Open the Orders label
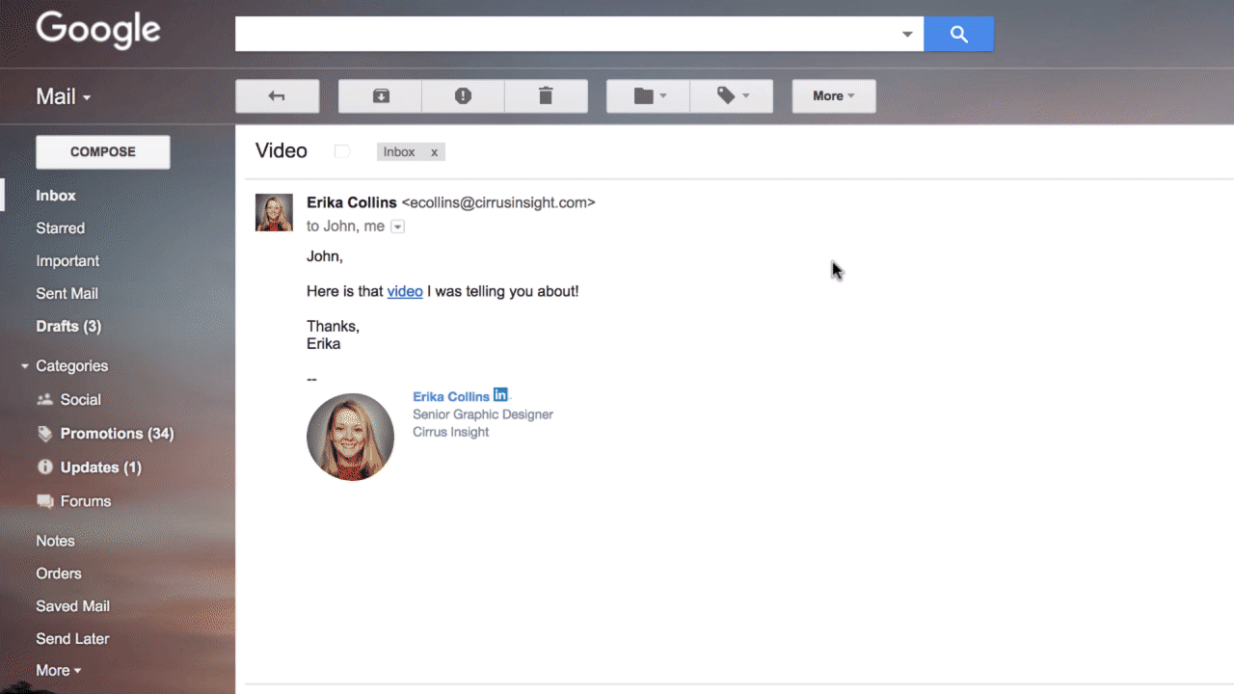Screen dimensions: 1234x694 pos(59,574)
